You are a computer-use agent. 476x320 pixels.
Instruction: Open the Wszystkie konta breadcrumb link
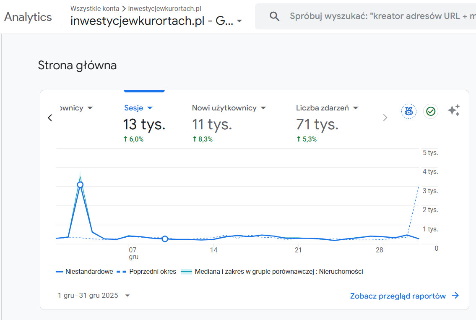point(95,8)
